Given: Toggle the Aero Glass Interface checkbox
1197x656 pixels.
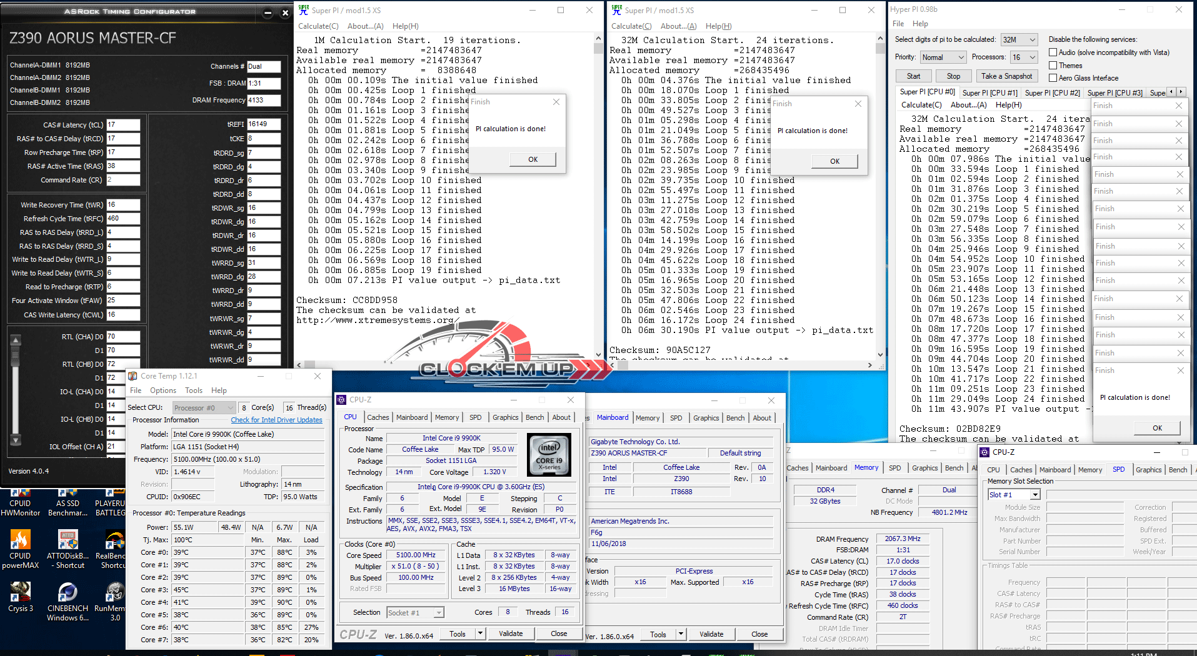Looking at the screenshot, I should pos(1053,78).
